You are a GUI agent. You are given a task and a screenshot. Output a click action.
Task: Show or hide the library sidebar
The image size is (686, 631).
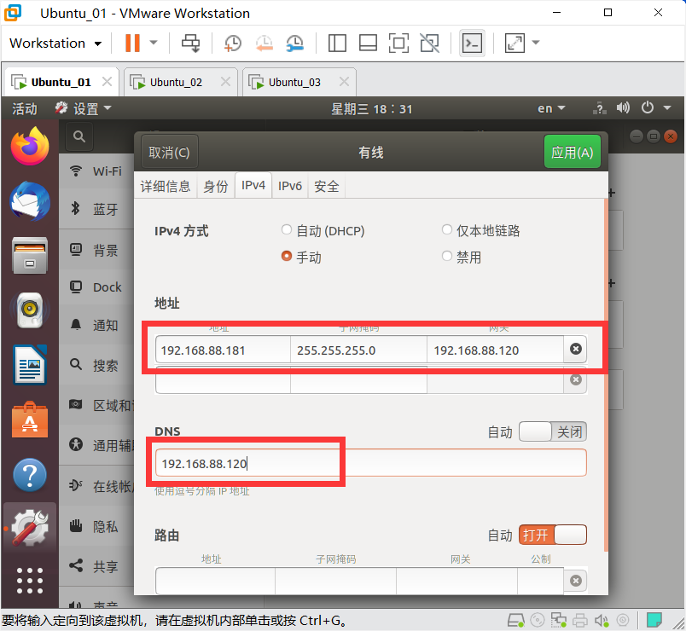click(x=337, y=43)
